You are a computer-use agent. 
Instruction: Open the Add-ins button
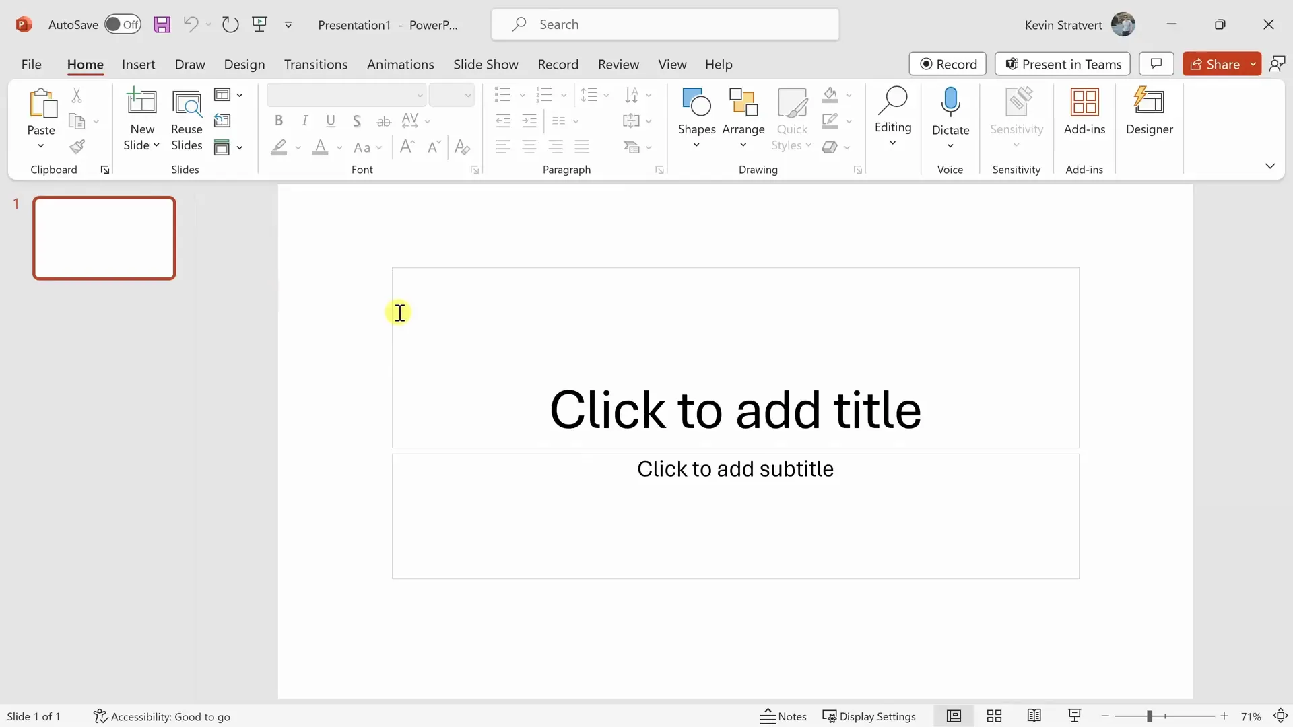1084,112
